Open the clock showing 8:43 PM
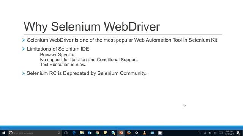243x136 pixels. click(229, 133)
